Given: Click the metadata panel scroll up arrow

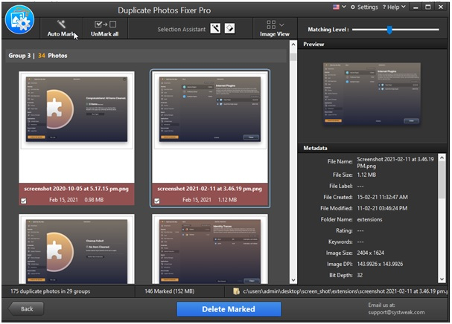Looking at the screenshot, I should click(x=442, y=158).
